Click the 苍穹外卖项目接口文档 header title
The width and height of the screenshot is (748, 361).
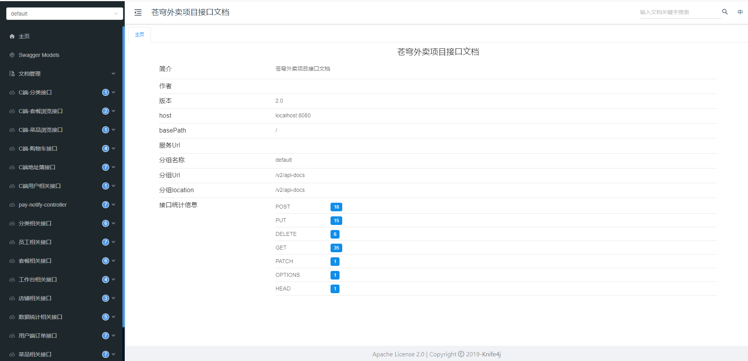(190, 12)
